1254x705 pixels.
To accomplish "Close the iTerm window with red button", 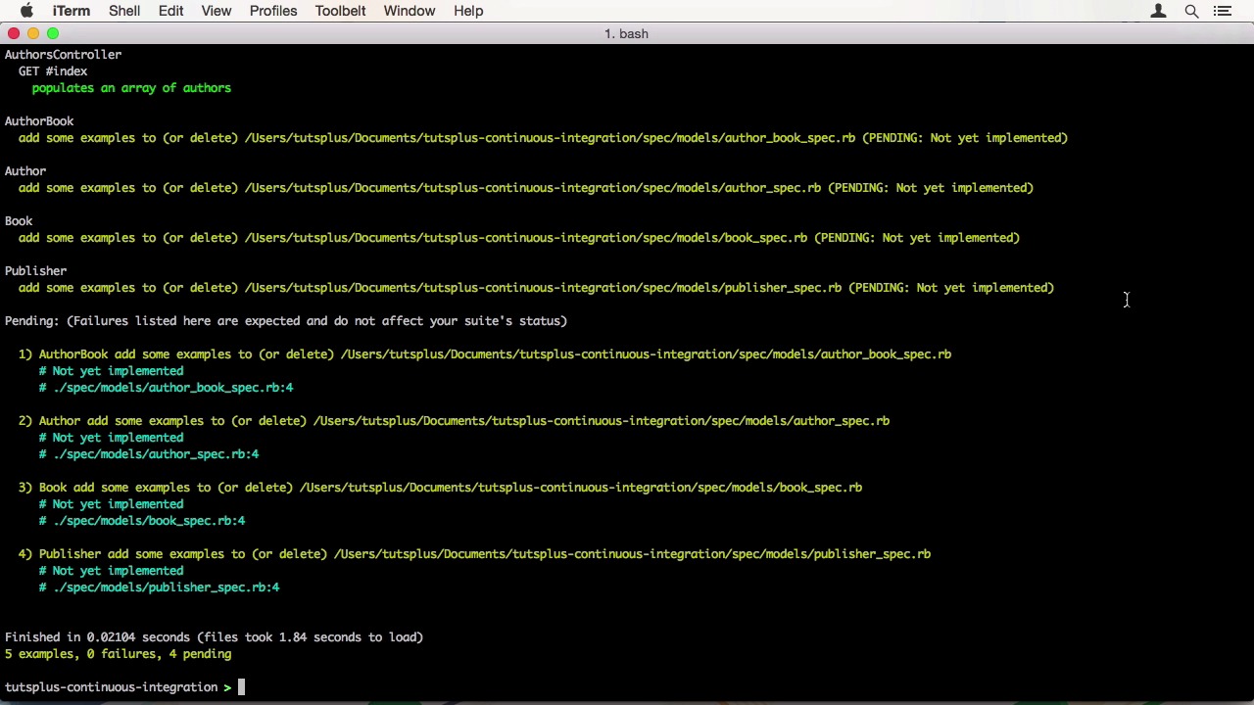I will [14, 33].
